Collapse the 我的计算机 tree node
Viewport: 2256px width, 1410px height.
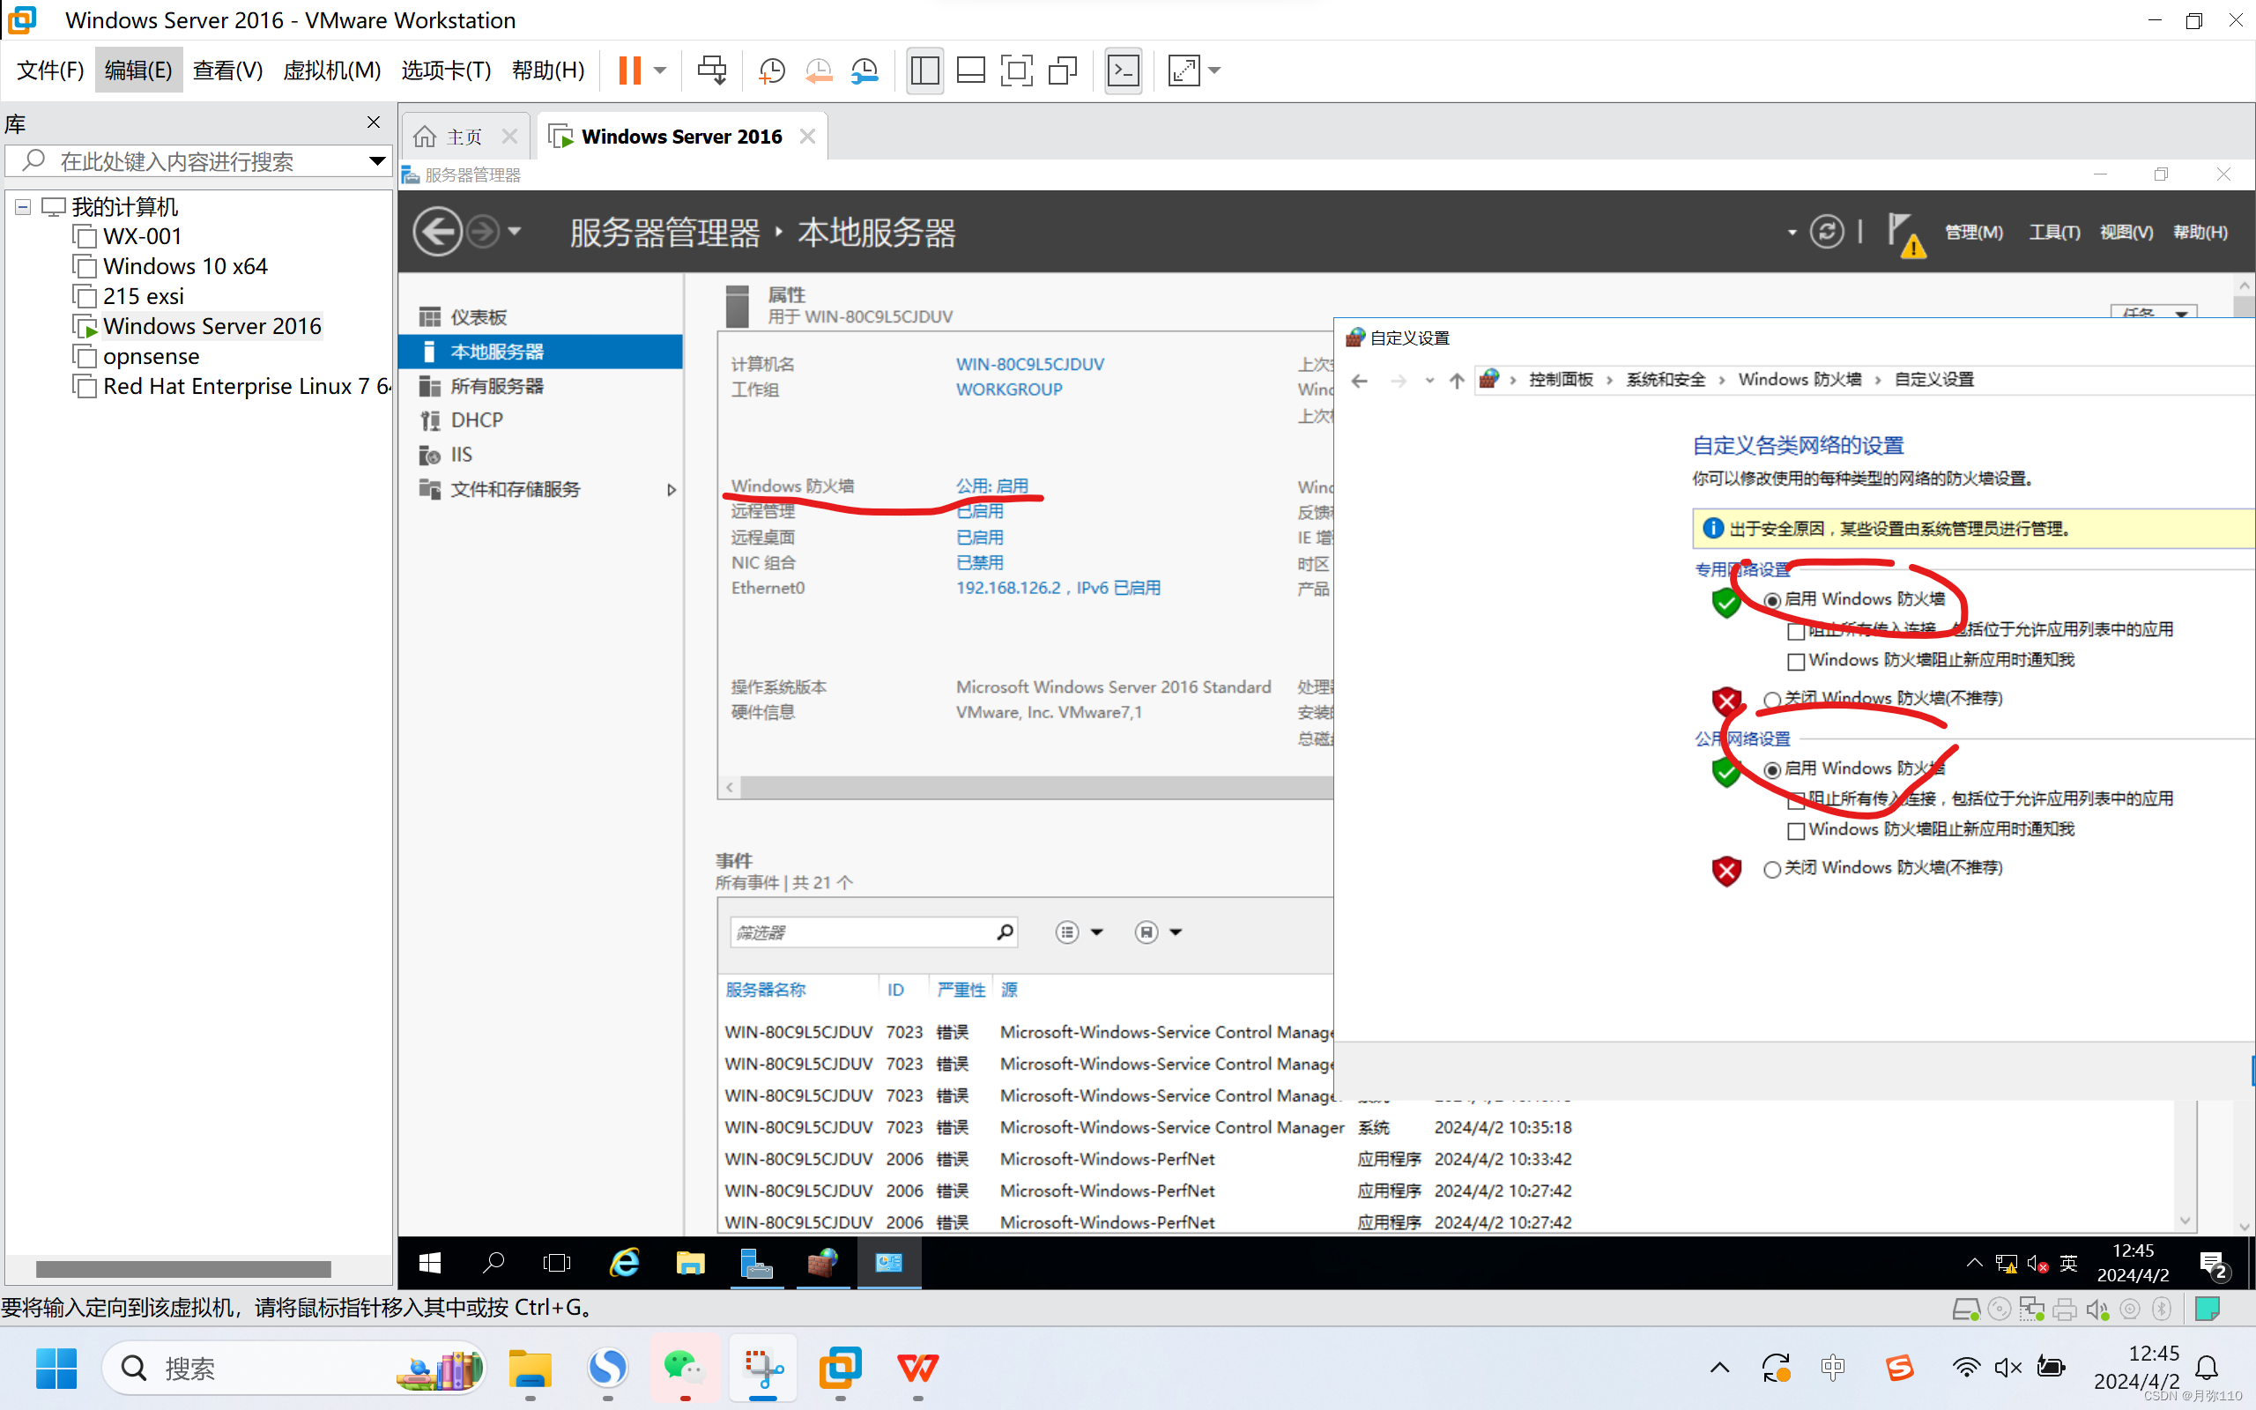[x=23, y=207]
